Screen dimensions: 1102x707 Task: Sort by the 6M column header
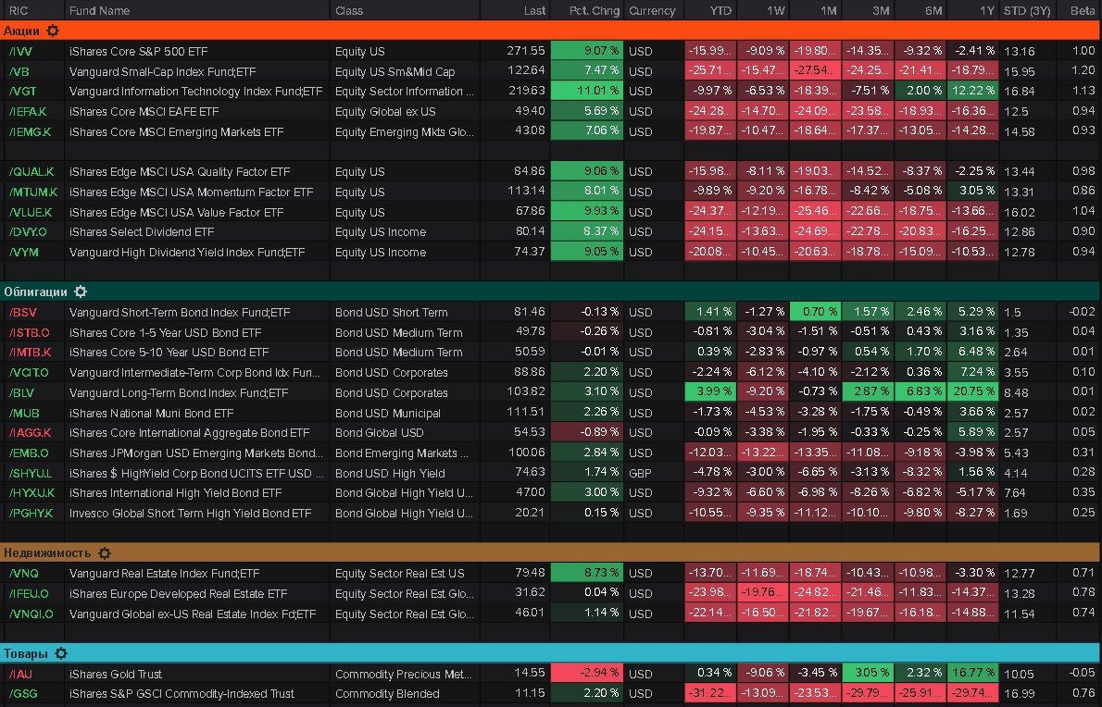point(933,10)
